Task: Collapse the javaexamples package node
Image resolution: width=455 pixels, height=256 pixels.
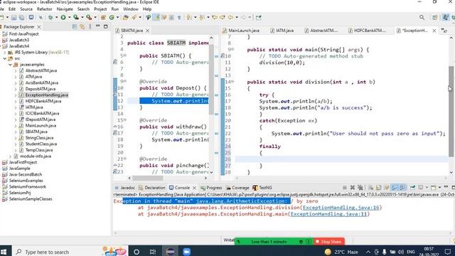Action: pyautogui.click(x=11, y=65)
